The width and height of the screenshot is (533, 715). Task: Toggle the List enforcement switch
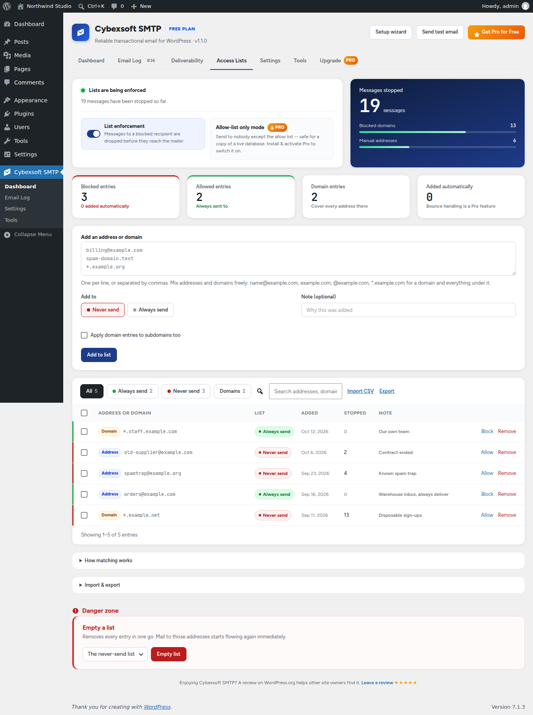[94, 134]
